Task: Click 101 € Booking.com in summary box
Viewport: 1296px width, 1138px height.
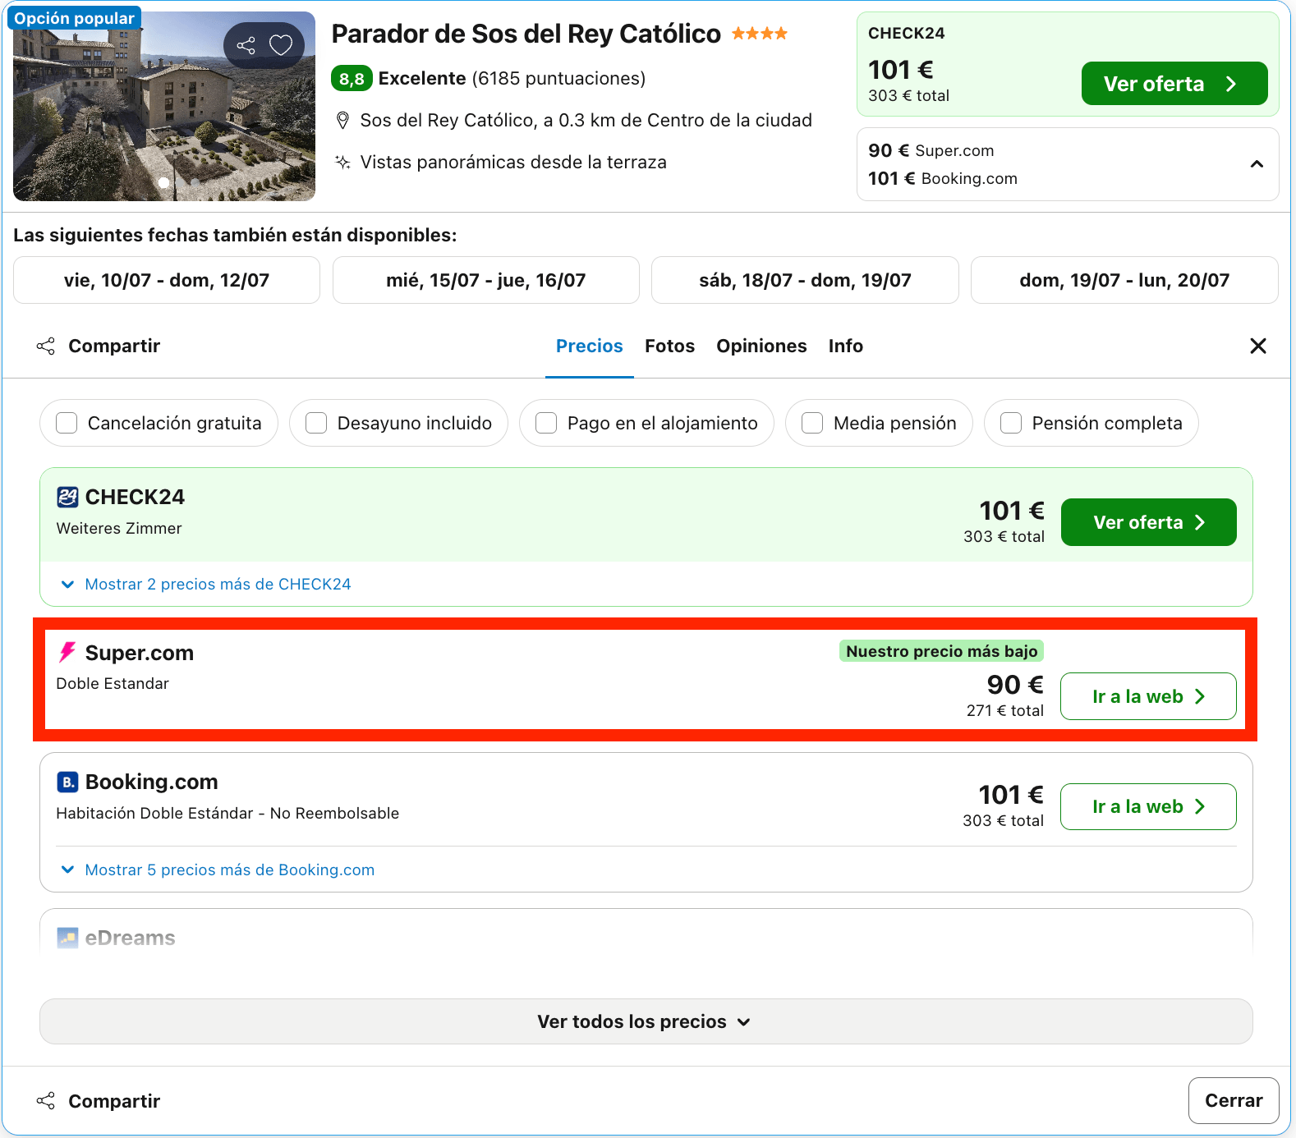Action: (x=943, y=179)
